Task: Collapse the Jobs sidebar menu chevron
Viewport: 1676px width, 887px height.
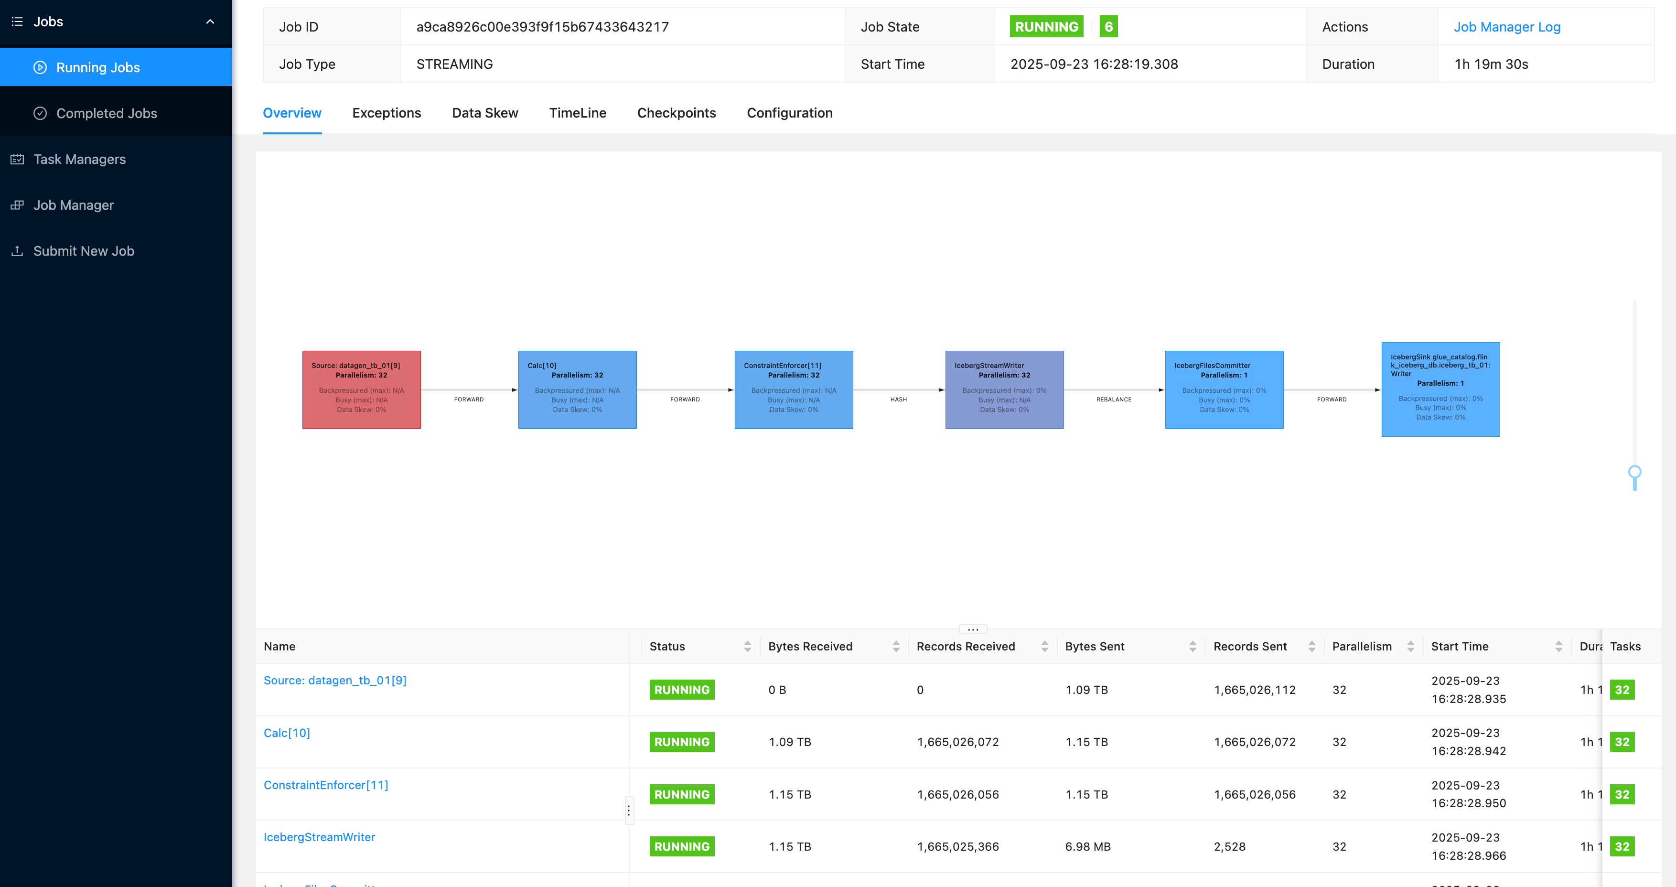Action: click(210, 22)
